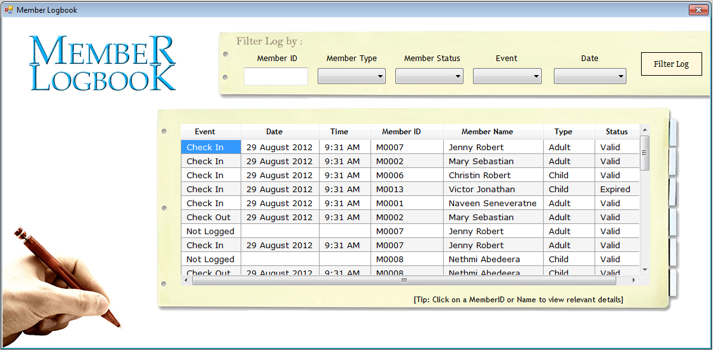Select the Check Out cell for Mary Sebastian
This screenshot has height=350, width=713.
pyautogui.click(x=209, y=217)
